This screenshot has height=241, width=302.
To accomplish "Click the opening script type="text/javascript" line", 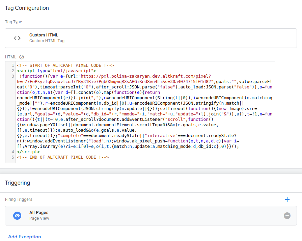I will pyautogui.click(x=56, y=71).
